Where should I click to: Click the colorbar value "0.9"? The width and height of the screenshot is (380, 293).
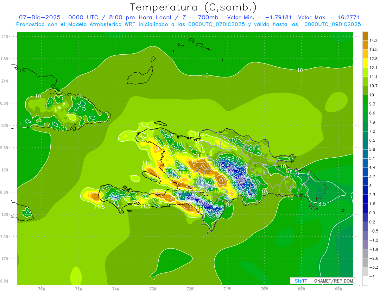[372, 213]
